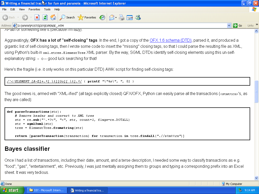Open the Messenger people icon
Image resolution: width=259 pixels, height=194 pixels.
(x=138, y=17)
